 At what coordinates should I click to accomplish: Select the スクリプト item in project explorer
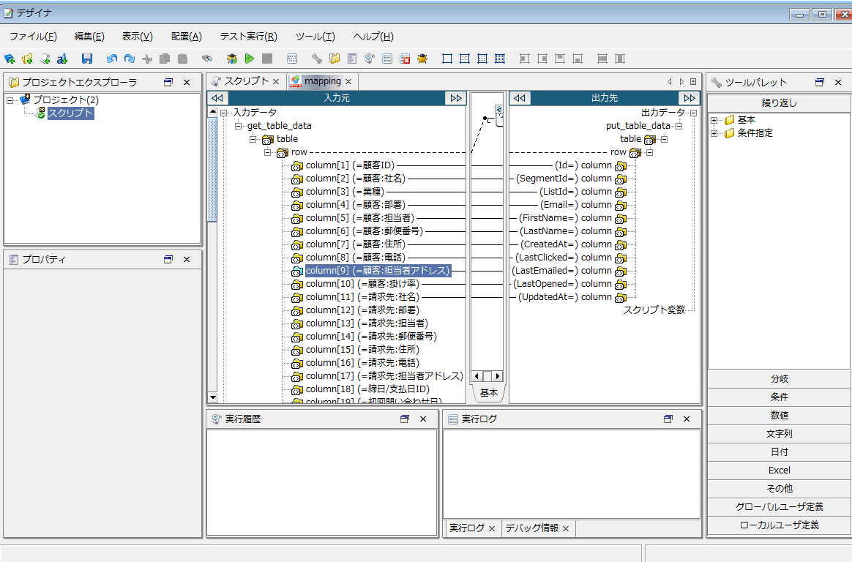coord(70,113)
